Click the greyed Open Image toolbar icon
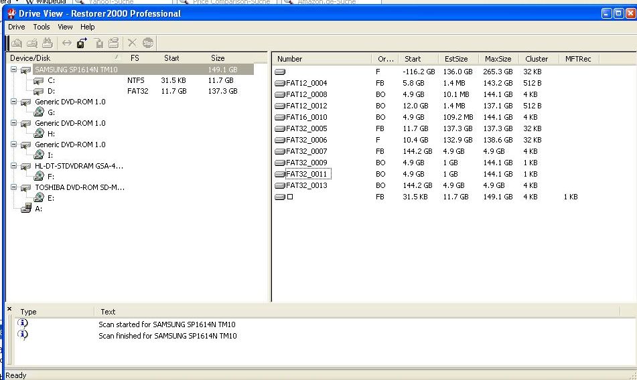The height and width of the screenshot is (380, 637). [98, 43]
